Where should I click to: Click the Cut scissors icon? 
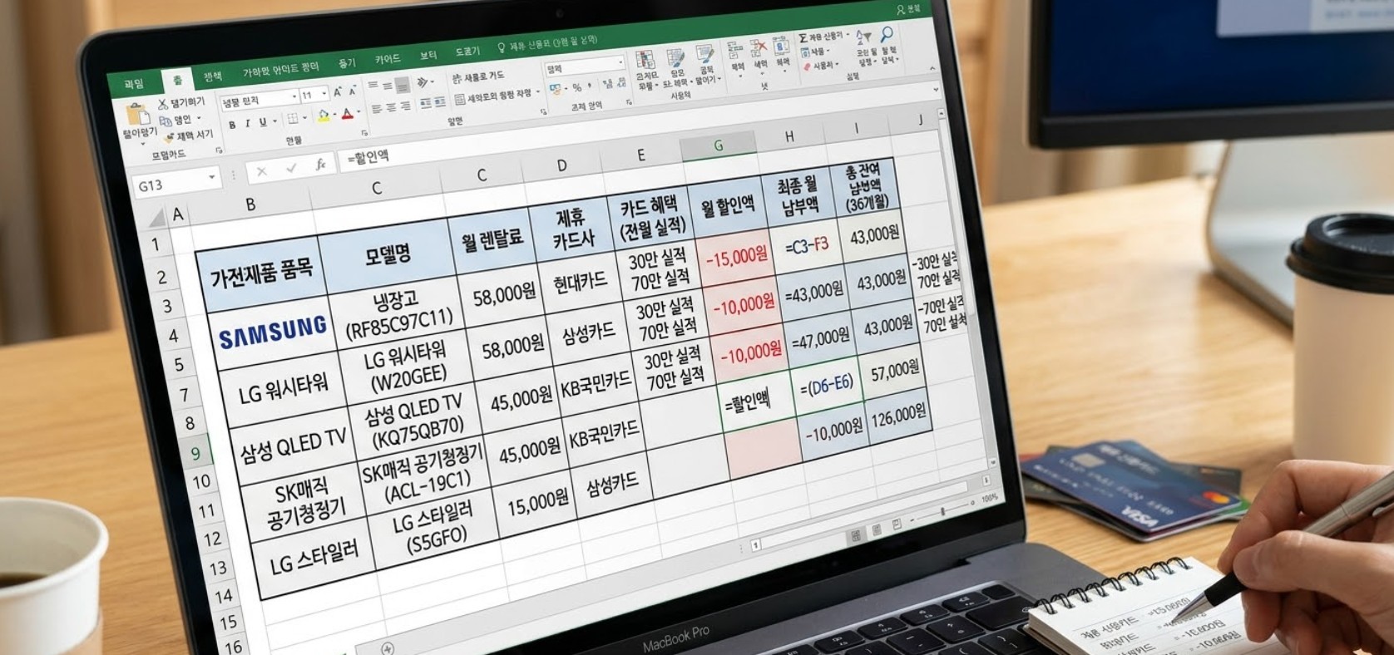(x=163, y=104)
